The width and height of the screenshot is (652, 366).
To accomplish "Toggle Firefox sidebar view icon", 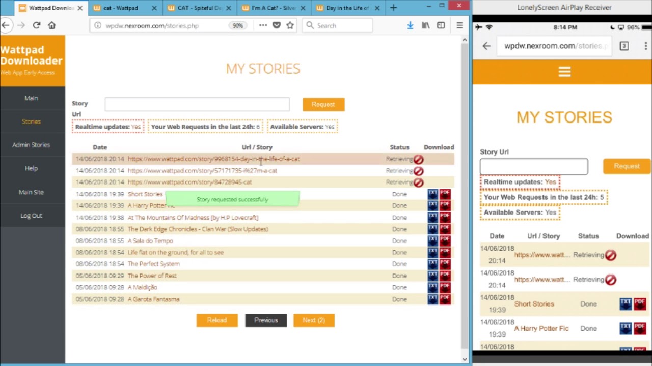I will point(441,25).
